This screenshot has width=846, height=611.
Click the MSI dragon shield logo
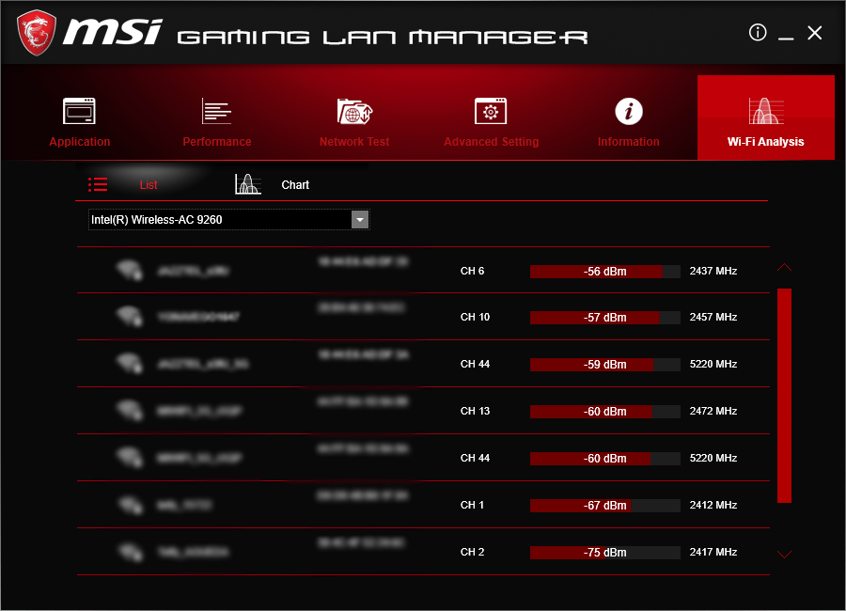[37, 33]
